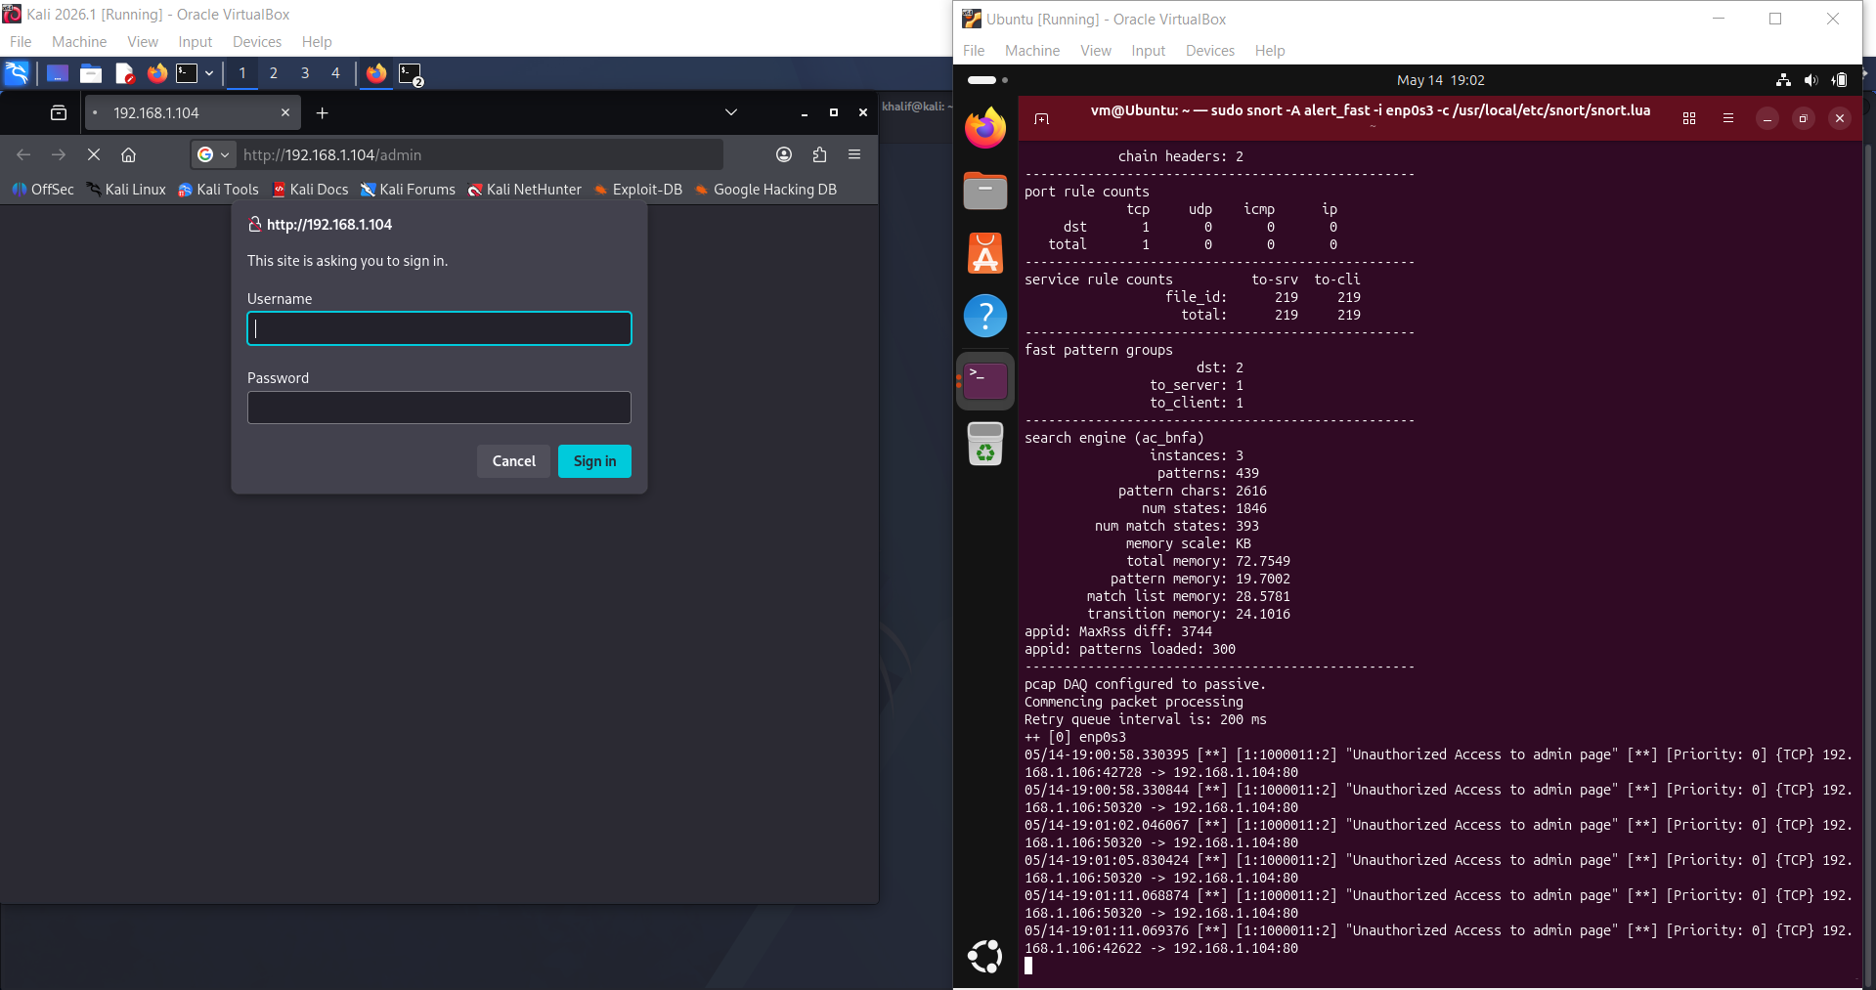Open File menu in Ubuntu VirtualBox window
Viewport: 1876px width, 990px height.
pyautogui.click(x=974, y=51)
